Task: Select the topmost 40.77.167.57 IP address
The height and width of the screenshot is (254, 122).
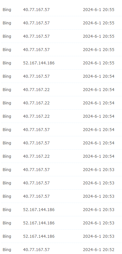Action: click(x=36, y=10)
